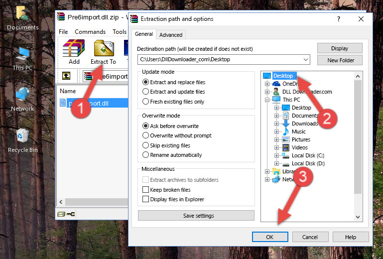383x259 pixels.
Task: Expand the Documents tree node
Action: coord(276,116)
